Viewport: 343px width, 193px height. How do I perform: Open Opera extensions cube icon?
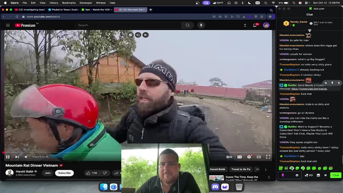(x=270, y=17)
